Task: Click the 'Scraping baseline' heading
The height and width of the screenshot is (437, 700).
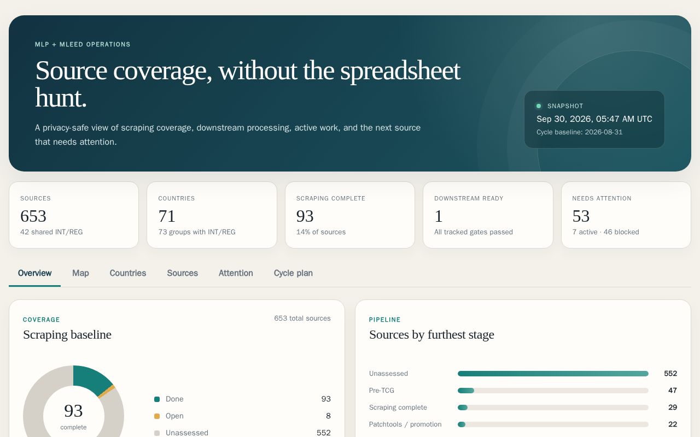Action: pyautogui.click(x=67, y=335)
